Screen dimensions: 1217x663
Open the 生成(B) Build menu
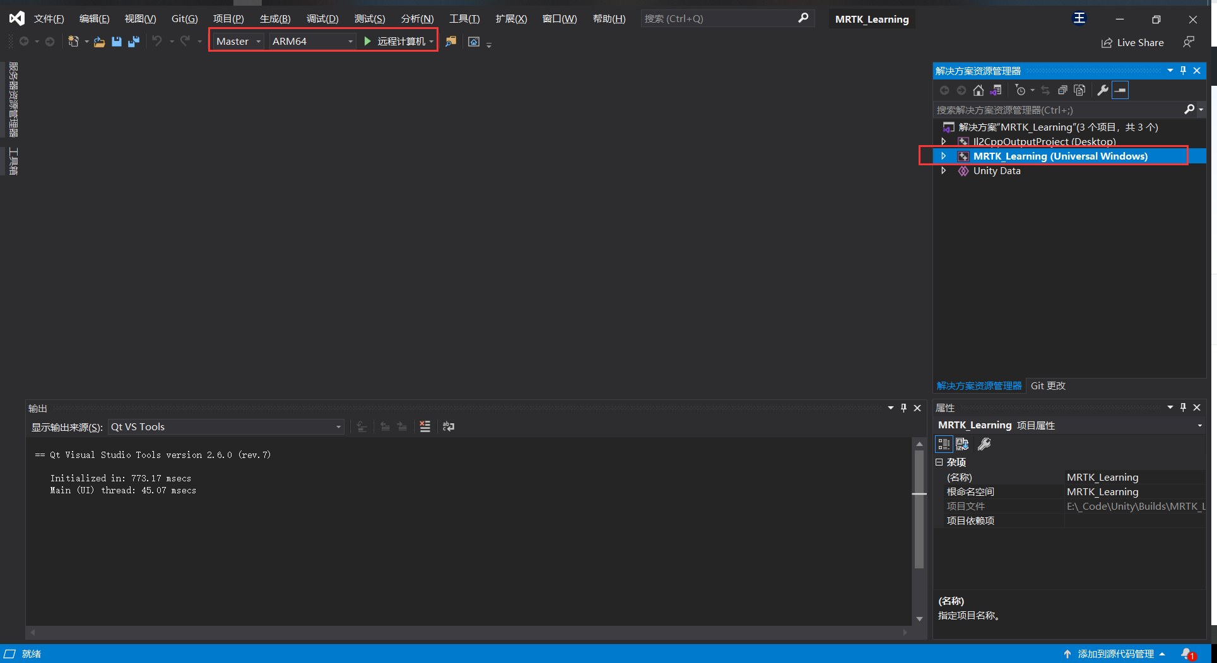coord(274,19)
